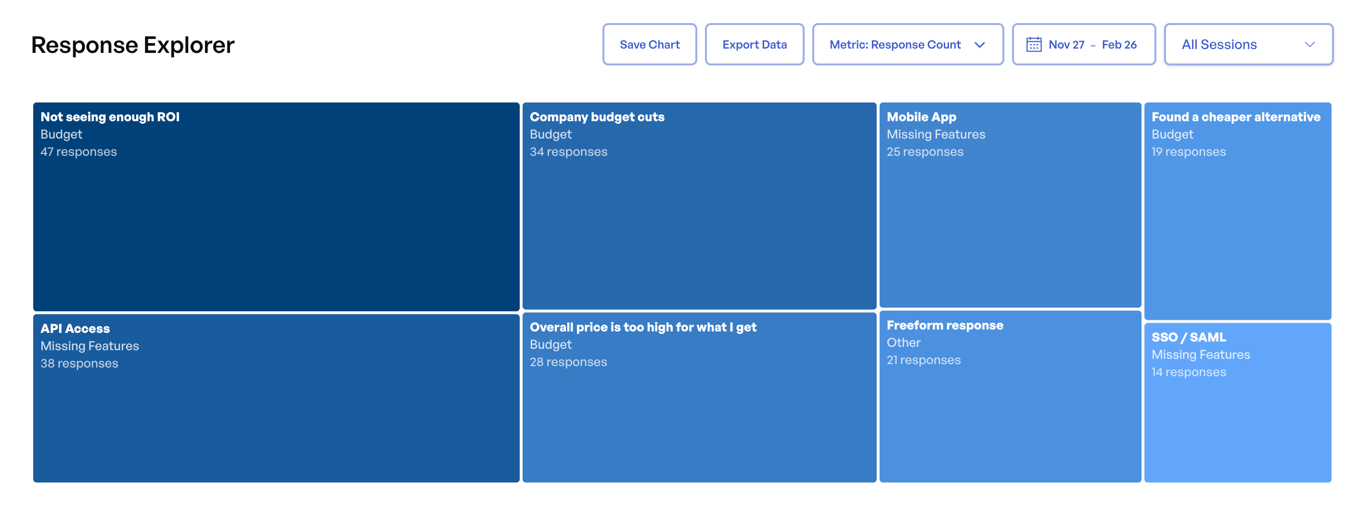Click the chevron on All Sessions selector

[1312, 45]
